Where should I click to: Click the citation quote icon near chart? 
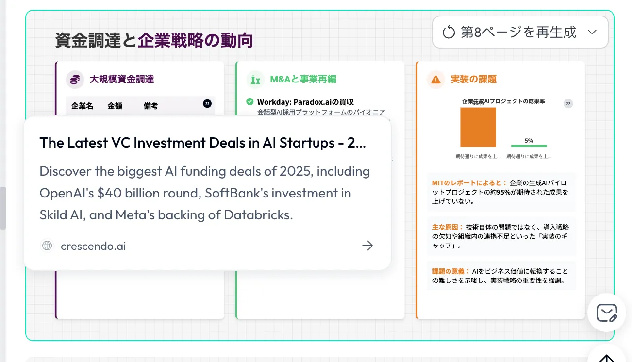[x=568, y=104]
